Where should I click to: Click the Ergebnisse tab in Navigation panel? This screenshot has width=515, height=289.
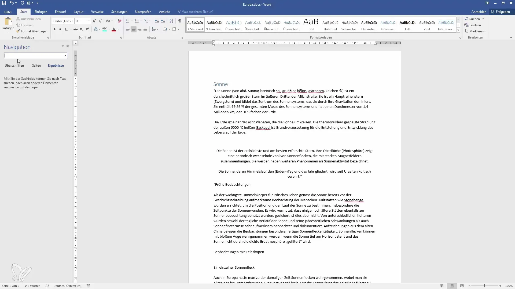click(56, 65)
